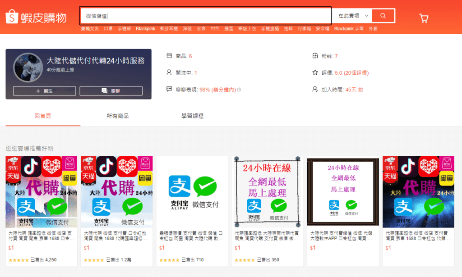Click the star rating on 4,250 sold product

(18, 260)
